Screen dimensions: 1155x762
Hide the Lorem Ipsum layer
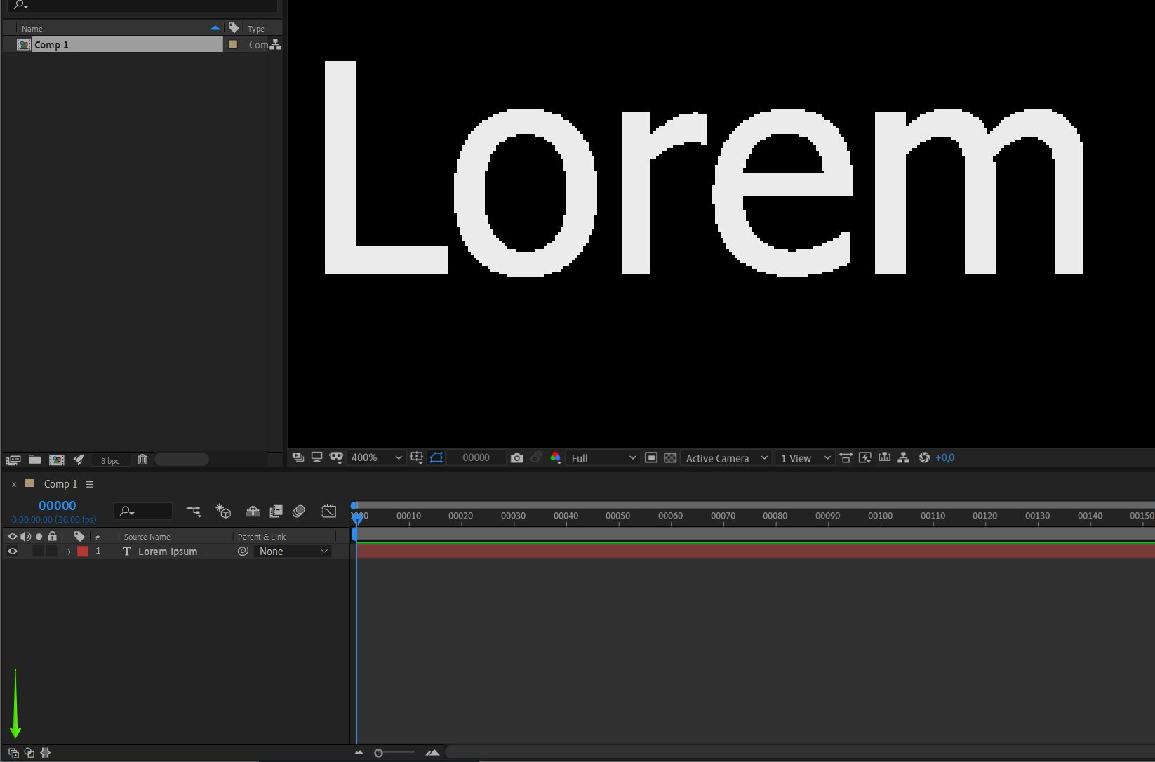click(12, 552)
